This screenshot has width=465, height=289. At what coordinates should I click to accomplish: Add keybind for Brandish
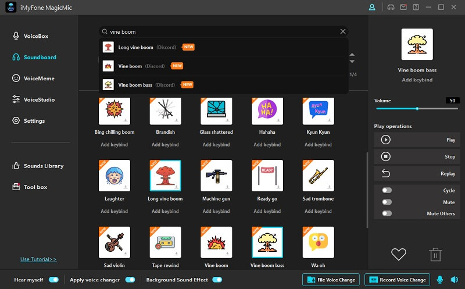click(x=165, y=144)
